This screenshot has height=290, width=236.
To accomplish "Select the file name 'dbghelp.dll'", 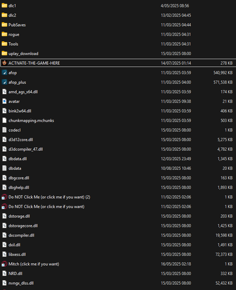I will click(19, 187).
